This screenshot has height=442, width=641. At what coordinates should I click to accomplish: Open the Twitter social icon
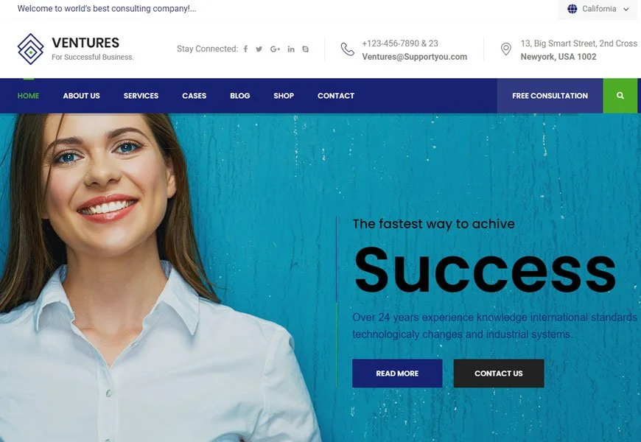pyautogui.click(x=259, y=49)
